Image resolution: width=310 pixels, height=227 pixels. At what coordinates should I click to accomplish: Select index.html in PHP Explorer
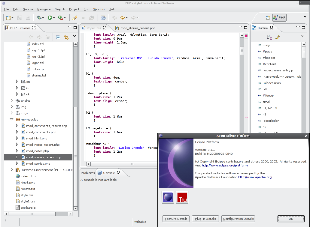point(29,176)
